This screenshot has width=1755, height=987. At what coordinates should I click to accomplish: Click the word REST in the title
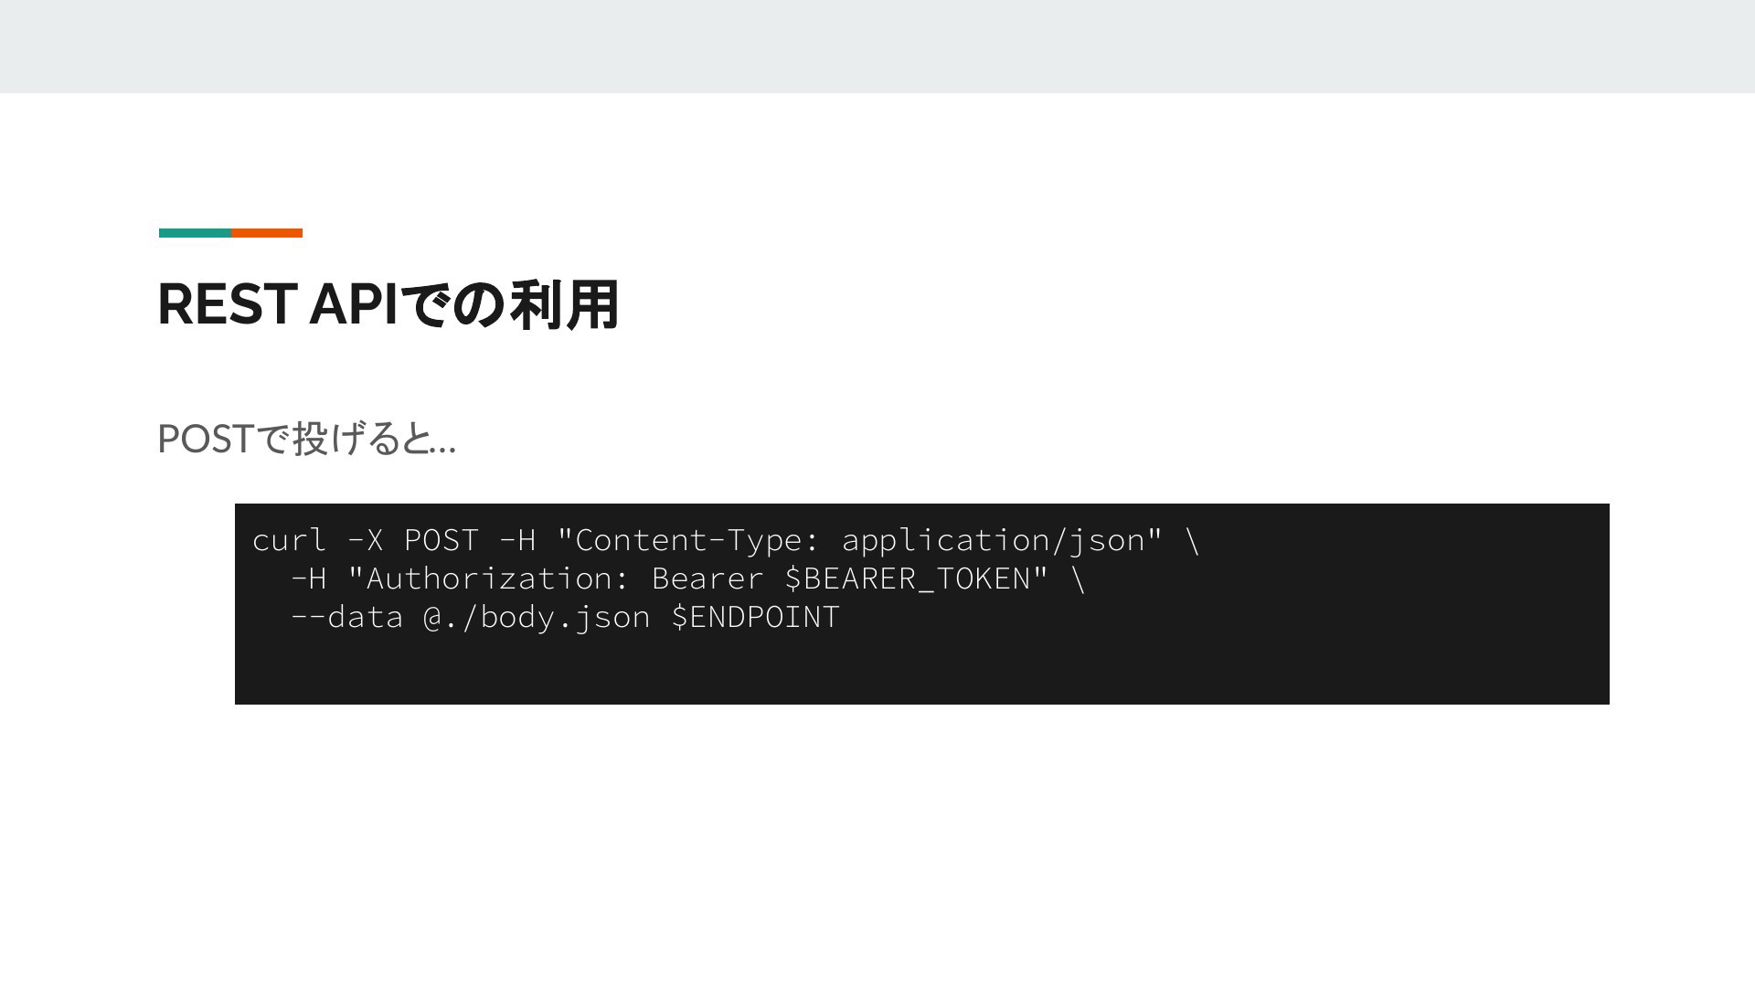tap(227, 304)
